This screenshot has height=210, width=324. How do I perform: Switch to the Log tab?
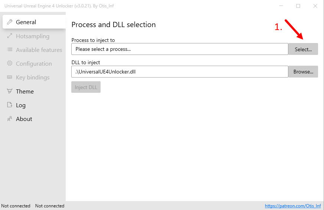coord(21,105)
